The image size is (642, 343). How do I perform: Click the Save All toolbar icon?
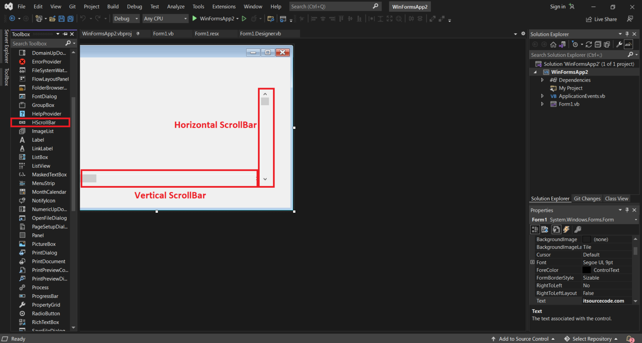pyautogui.click(x=70, y=18)
